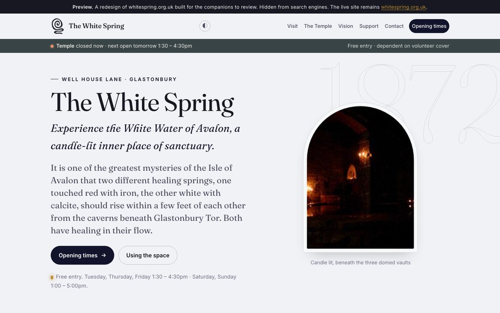Click the candle flame icon before Free entry
Viewport: 500px width, 313px height.
tap(52, 277)
